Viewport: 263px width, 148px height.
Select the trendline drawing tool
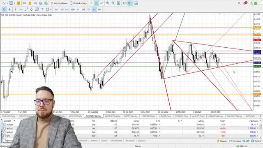pos(26,9)
